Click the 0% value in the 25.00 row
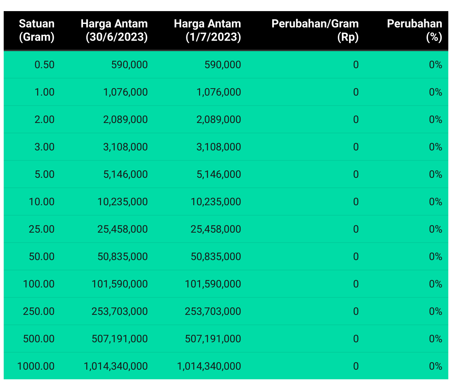 pyautogui.click(x=436, y=229)
